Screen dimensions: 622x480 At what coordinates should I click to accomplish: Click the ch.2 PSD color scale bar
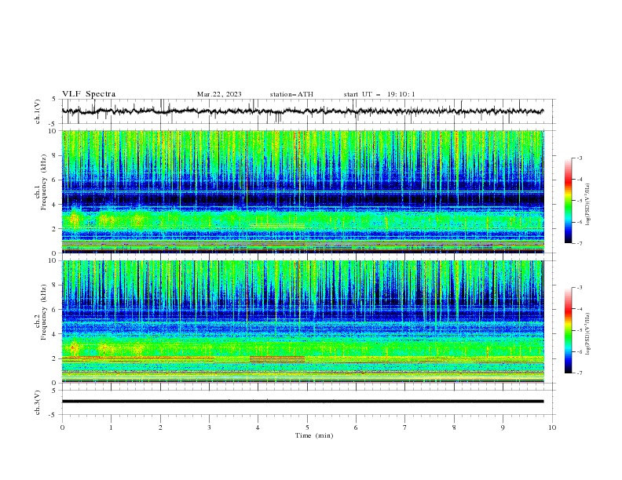[568, 330]
